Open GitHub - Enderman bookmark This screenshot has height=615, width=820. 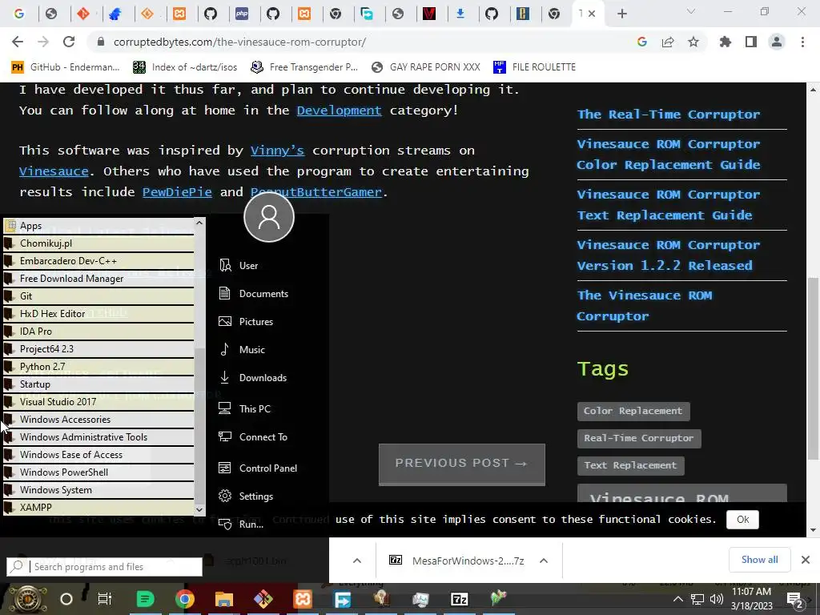pos(66,67)
